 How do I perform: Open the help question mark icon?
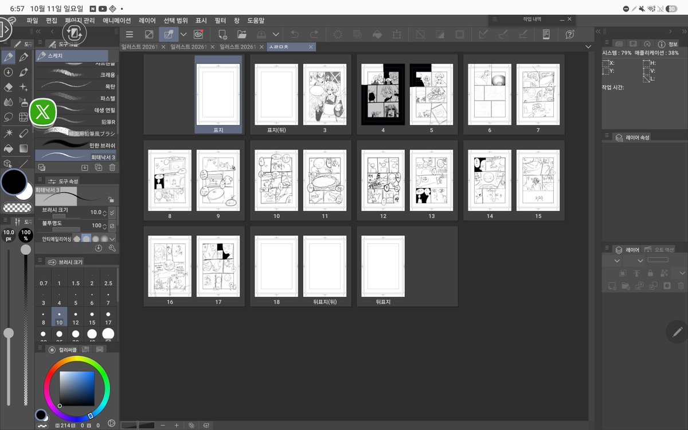pos(569,34)
